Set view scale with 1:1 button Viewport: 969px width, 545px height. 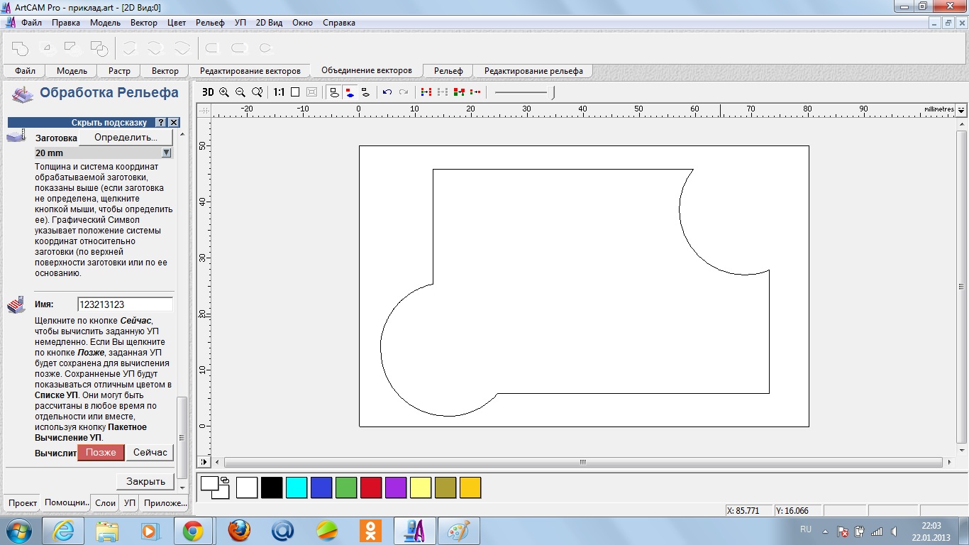(279, 92)
